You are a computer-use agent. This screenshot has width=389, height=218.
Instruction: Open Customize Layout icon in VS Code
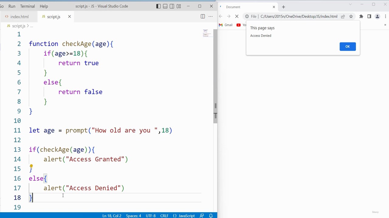click(x=179, y=6)
